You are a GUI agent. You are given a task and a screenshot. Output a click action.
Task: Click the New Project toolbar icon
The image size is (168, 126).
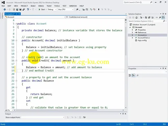(x=14, y=10)
